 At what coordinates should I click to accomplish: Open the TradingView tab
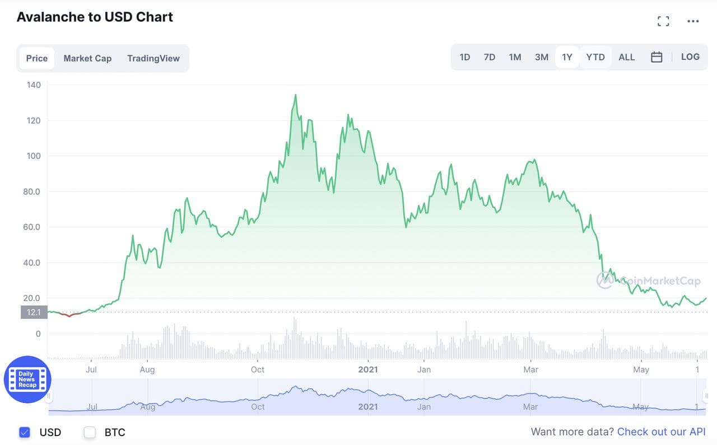[153, 58]
